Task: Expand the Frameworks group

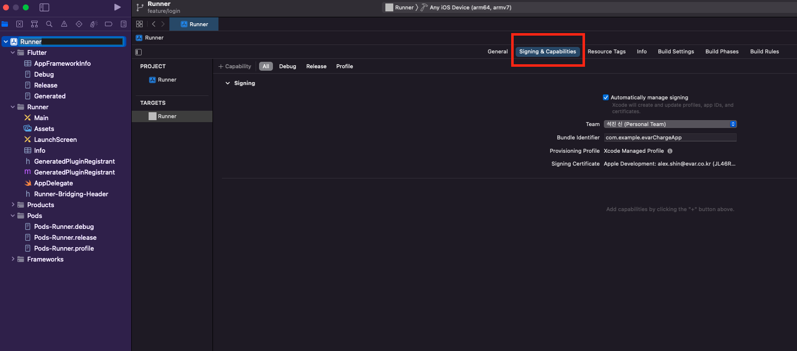Action: tap(12, 259)
